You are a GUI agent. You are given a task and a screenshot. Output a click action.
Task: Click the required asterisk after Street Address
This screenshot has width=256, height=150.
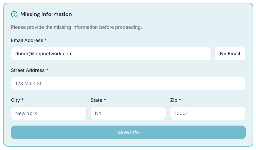47,70
